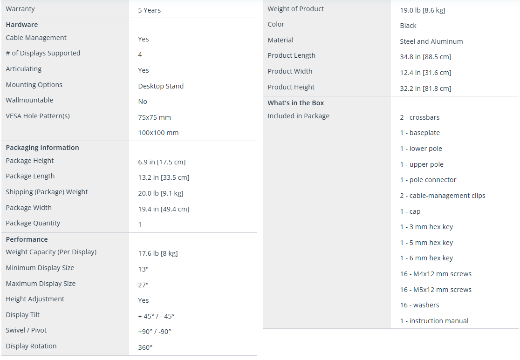Screen dimensions: 520x360
Task: Select the Maximum Display Size label
Action: 41,284
